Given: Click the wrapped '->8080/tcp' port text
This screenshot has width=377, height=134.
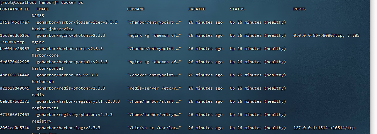Looking at the screenshot, I should tap(12, 42).
